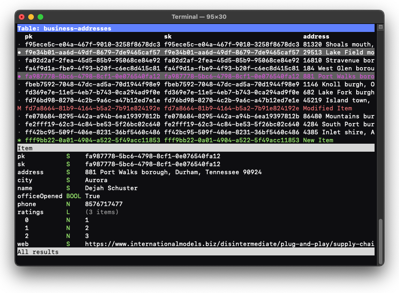The image size is (399, 293).
Task: Click the city value Aurora
Action: point(96,180)
